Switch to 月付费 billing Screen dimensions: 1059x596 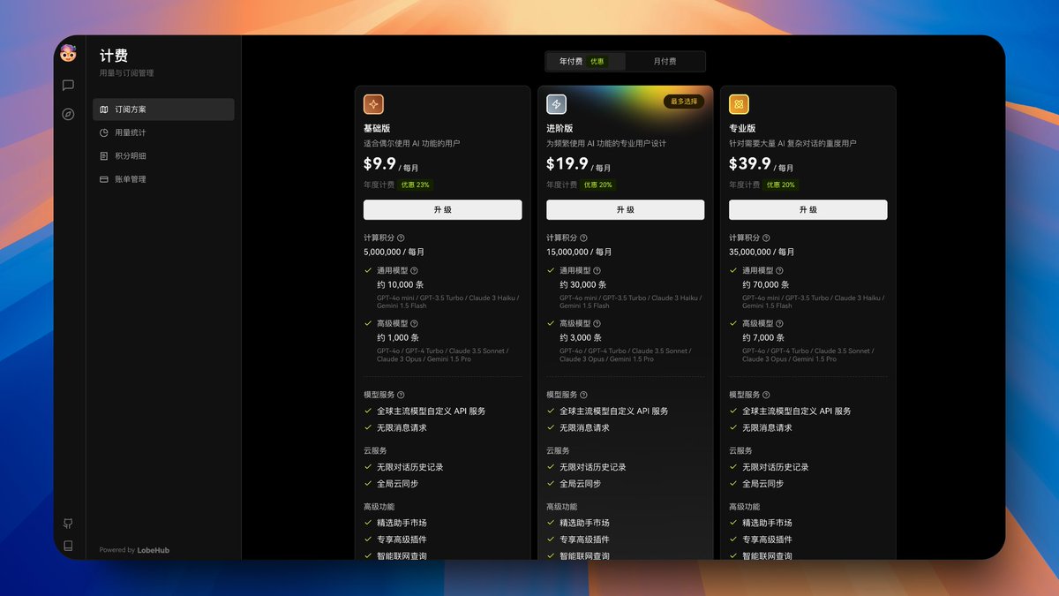point(665,62)
